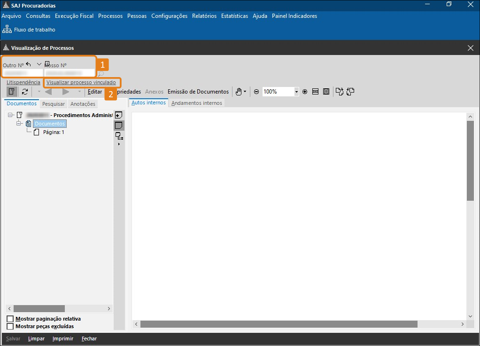Click the zoom in plus icon
This screenshot has width=480, height=346.
[305, 92]
